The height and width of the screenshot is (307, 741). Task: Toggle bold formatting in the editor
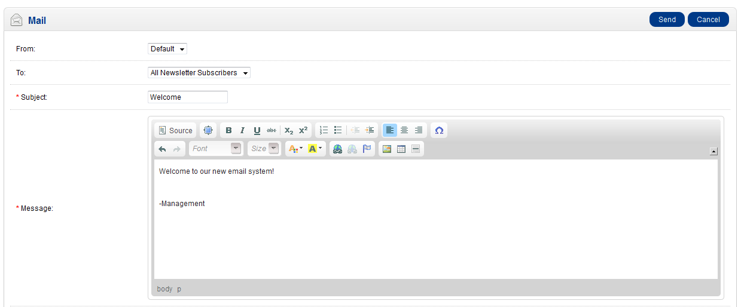pos(228,130)
